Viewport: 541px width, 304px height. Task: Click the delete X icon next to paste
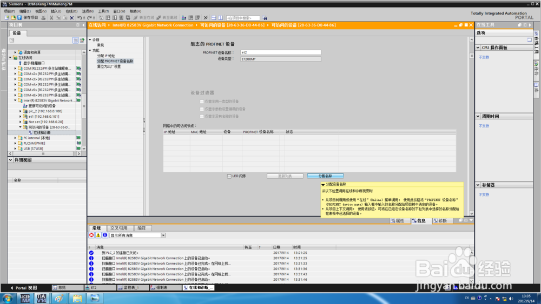tap(72, 18)
